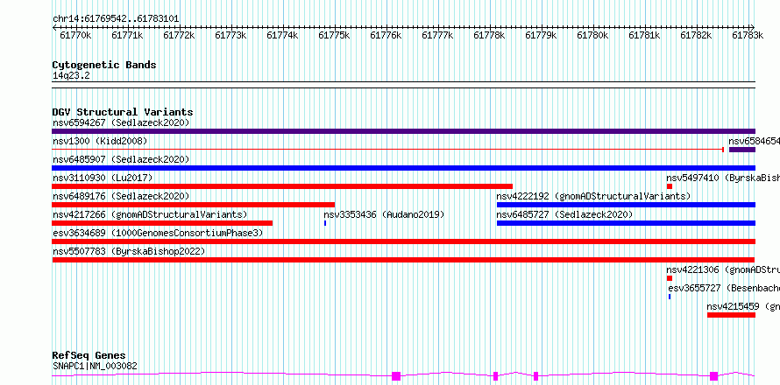The width and height of the screenshot is (780, 385).
Task: Select the blue nsv4222192 variant bar
Action: point(627,205)
